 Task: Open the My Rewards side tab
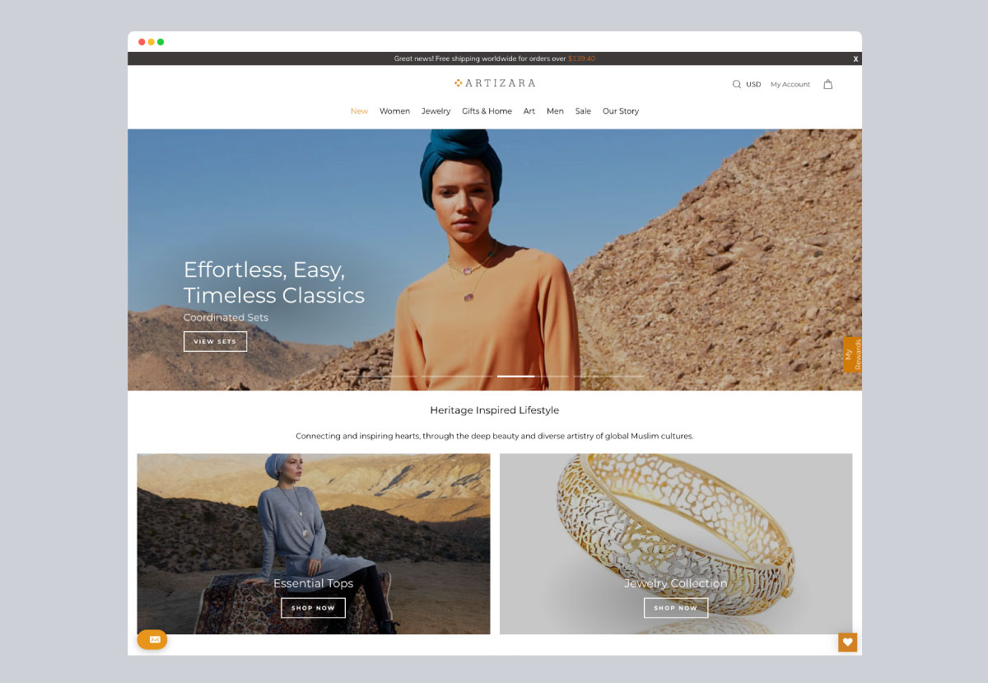click(x=852, y=354)
